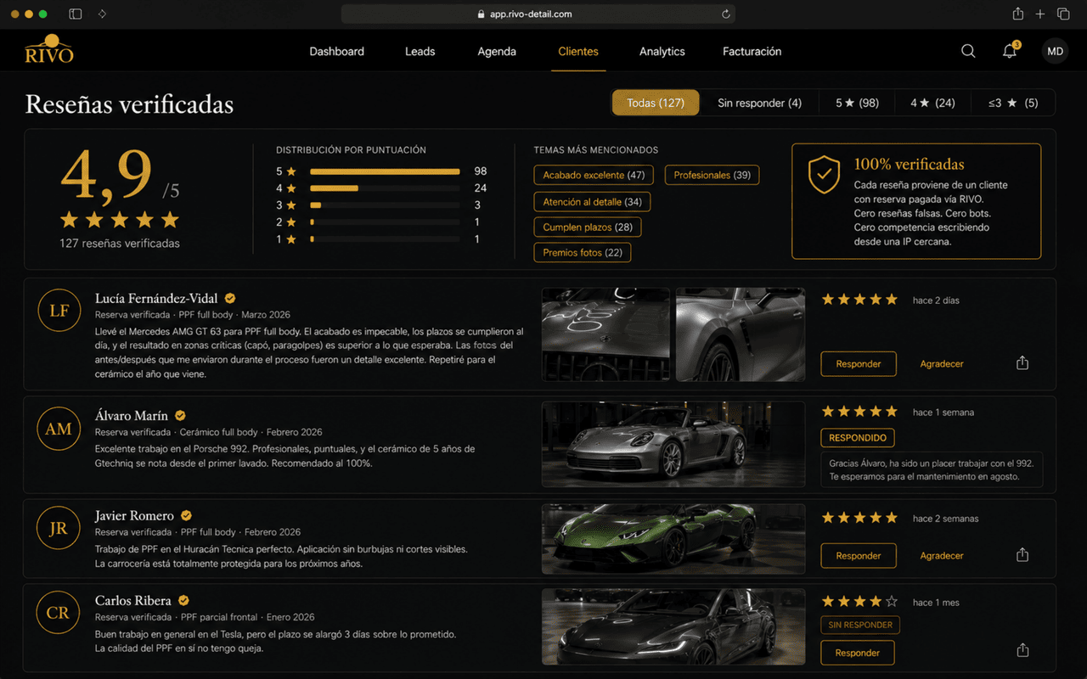
Task: Click Agradecer on Javier Romero's review
Action: pyautogui.click(x=942, y=556)
